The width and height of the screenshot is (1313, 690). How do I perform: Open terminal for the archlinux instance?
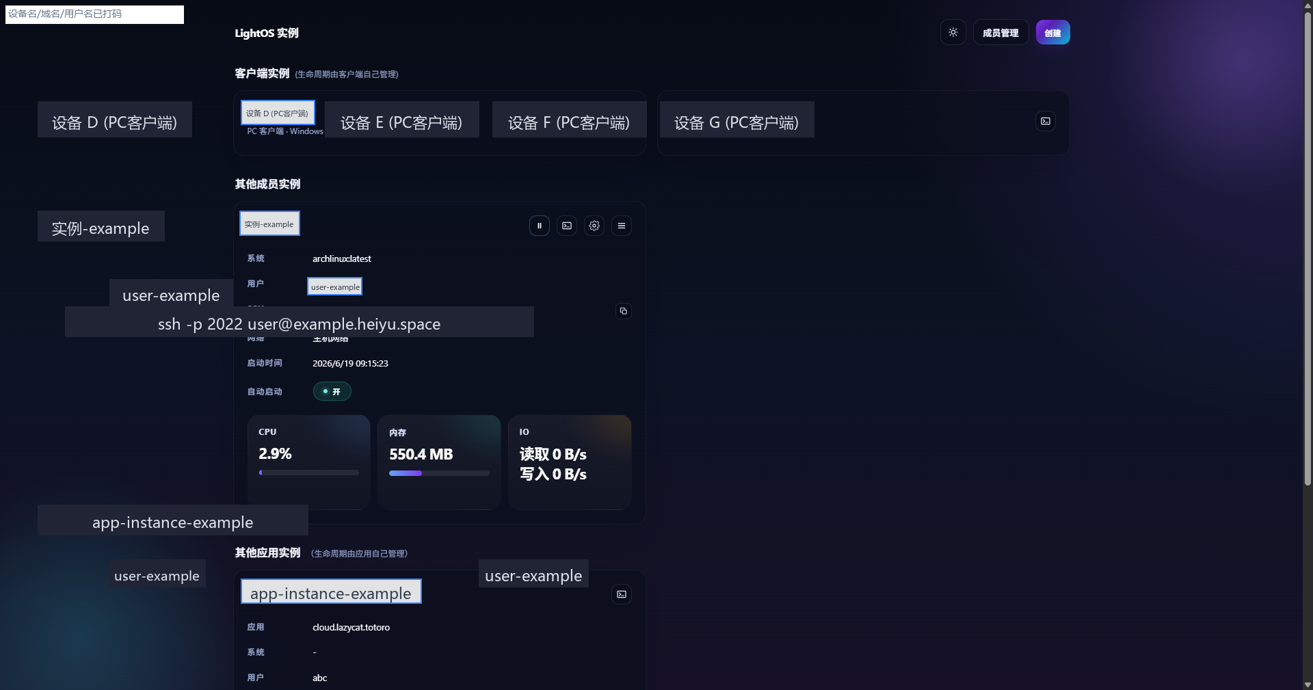click(566, 226)
